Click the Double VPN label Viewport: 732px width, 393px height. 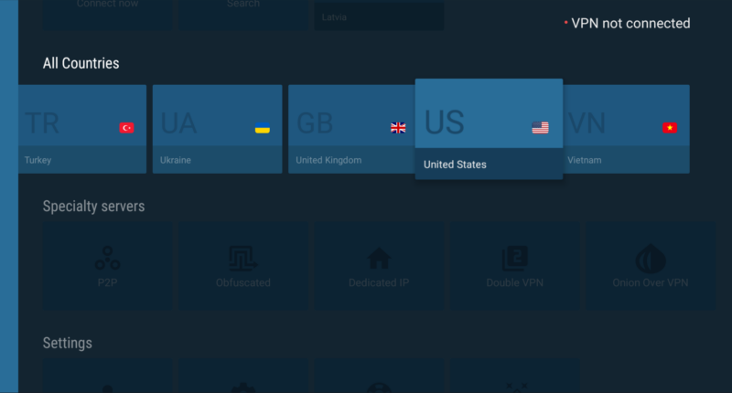pos(515,283)
